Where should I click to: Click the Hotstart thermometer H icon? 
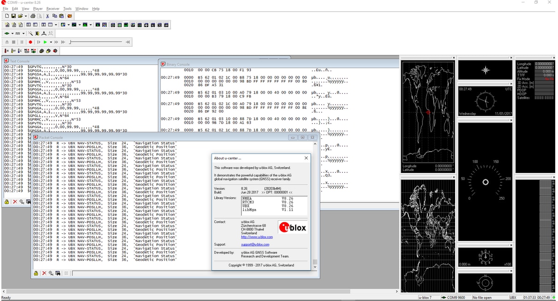click(6, 51)
